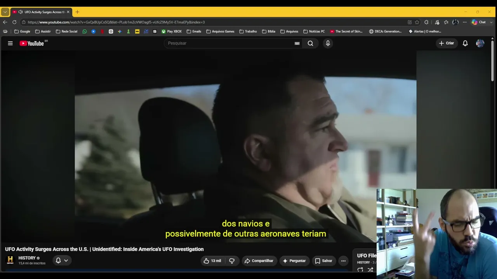Screen dimensions: 497x279
Task: Open the yellow square bookmark icon
Action: [137, 31]
